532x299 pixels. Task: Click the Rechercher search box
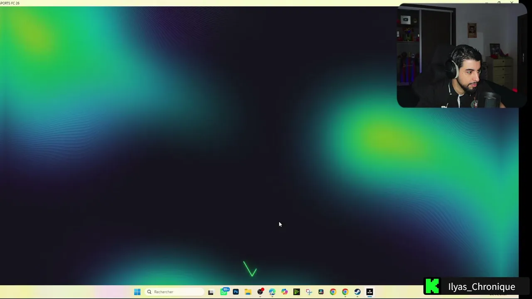[175, 292]
